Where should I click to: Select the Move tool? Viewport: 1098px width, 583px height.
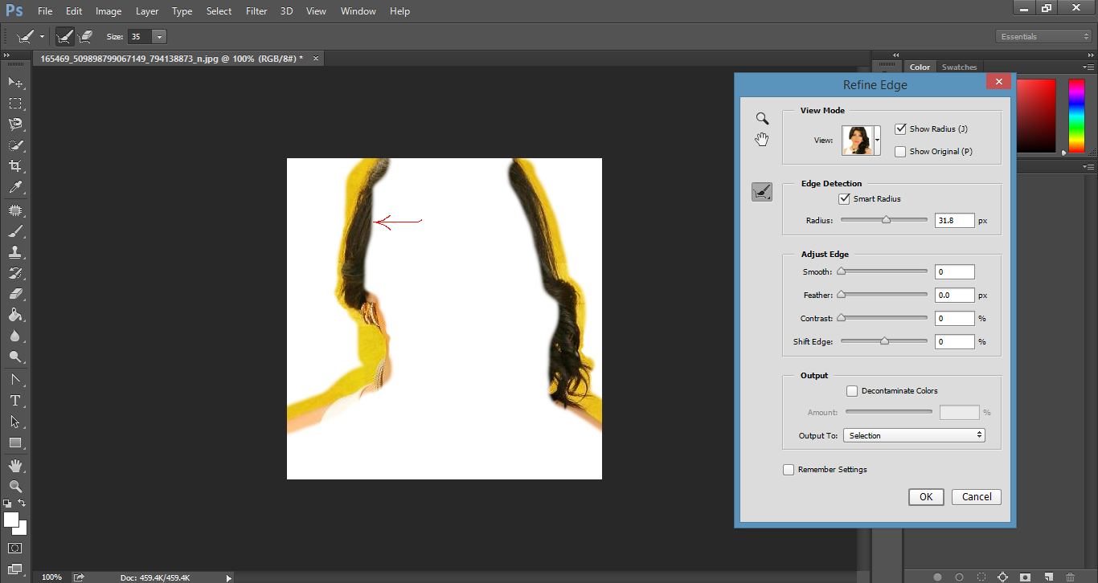(x=15, y=82)
